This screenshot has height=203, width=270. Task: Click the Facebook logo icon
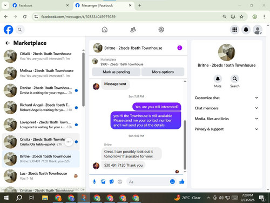click(x=8, y=29)
